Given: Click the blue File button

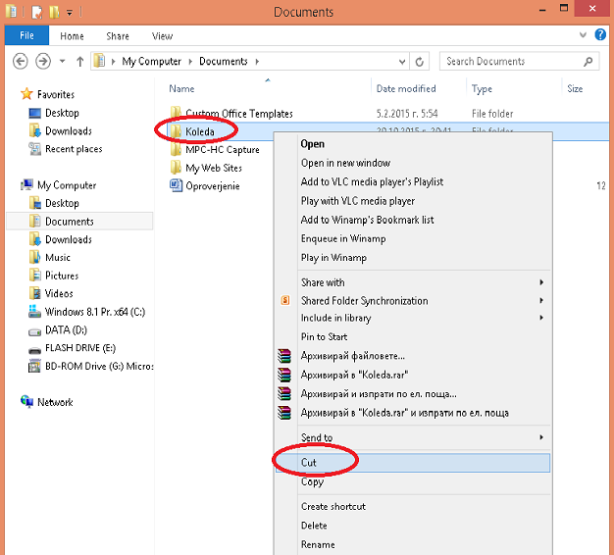Looking at the screenshot, I should (x=26, y=36).
